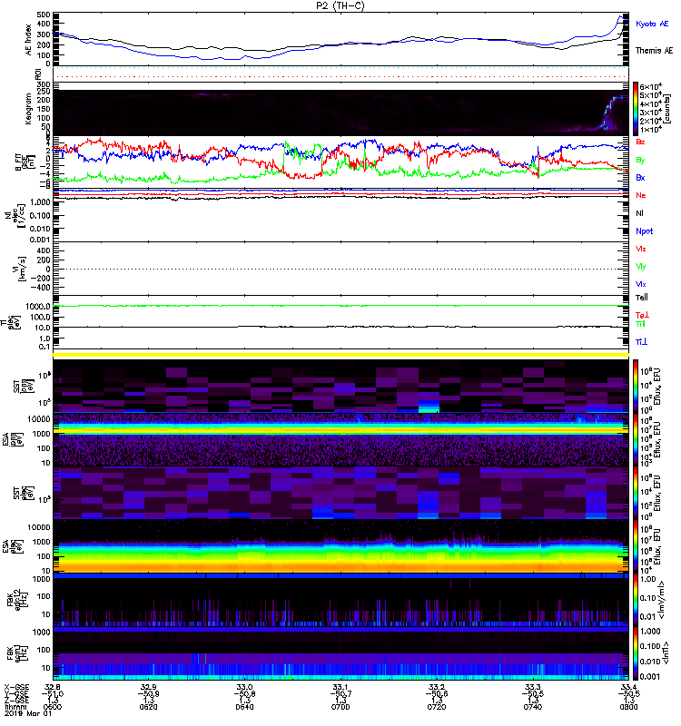Screen dimensions: 681x726
Task: Click the AE Index axis label
Action: click(x=29, y=40)
